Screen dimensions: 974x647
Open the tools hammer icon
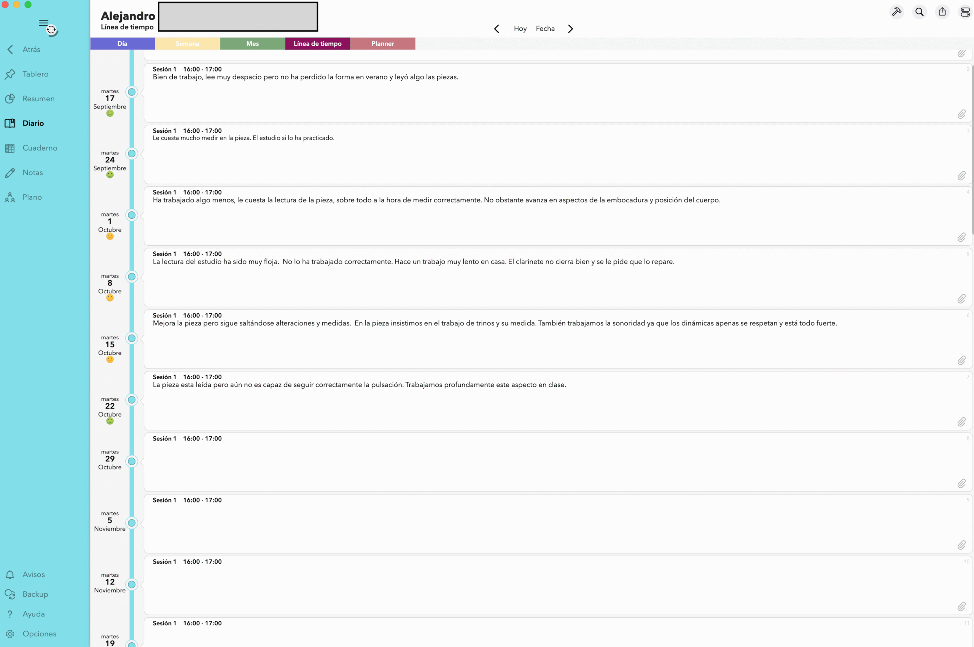click(x=896, y=12)
